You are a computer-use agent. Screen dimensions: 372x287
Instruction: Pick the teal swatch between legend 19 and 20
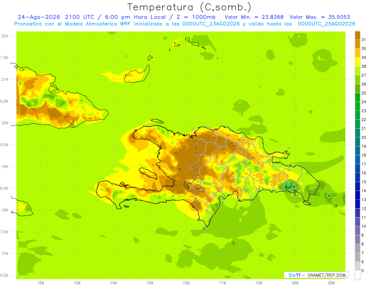(x=357, y=142)
